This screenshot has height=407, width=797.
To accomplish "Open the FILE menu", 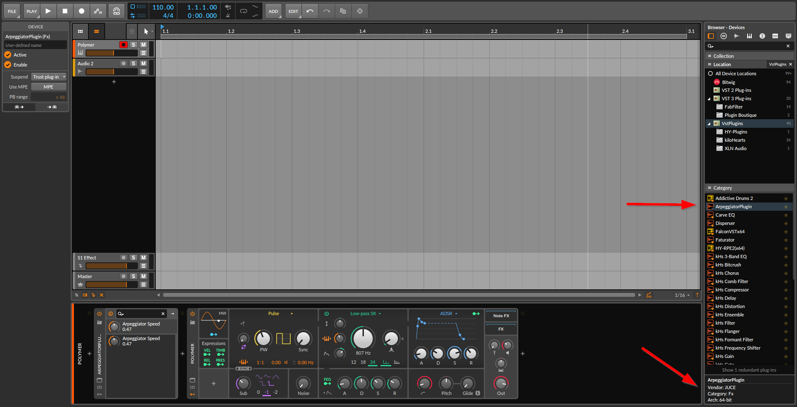I will coord(12,11).
